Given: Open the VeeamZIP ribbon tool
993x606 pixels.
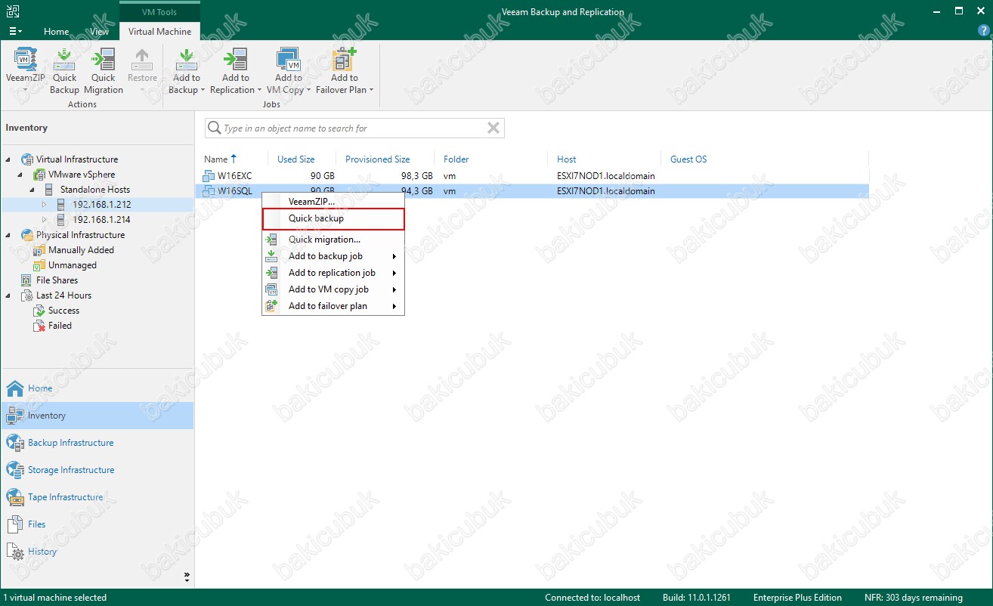Looking at the screenshot, I should click(25, 70).
